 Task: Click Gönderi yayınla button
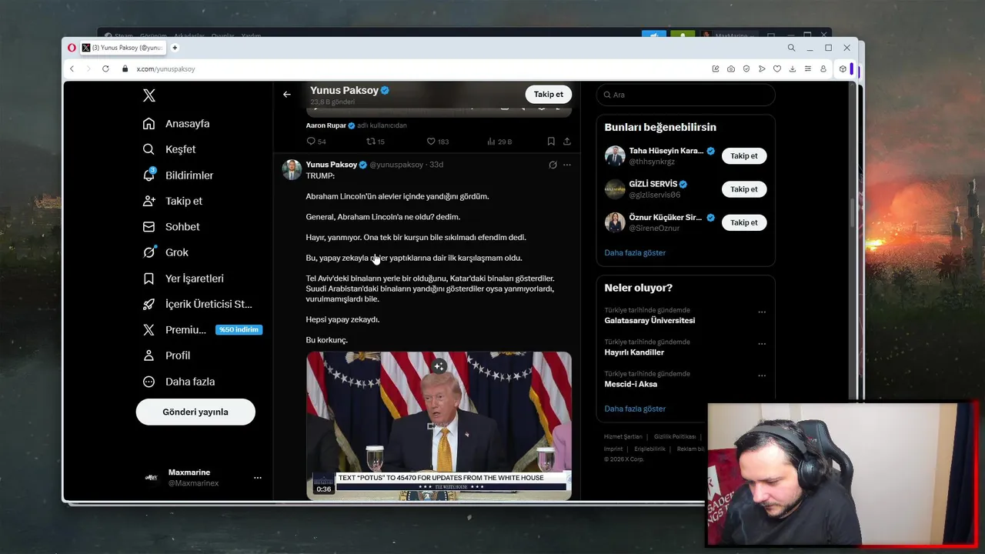point(195,412)
